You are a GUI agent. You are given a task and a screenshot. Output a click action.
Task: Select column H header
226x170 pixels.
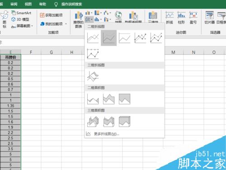pyautogui.click(x=72, y=52)
